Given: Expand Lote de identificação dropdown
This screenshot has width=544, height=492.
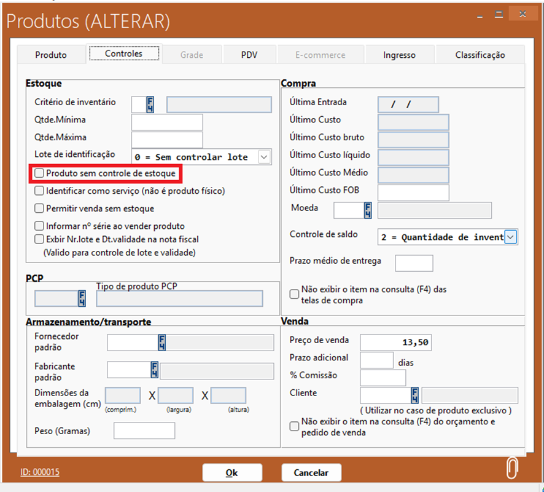Looking at the screenshot, I should pos(264,157).
